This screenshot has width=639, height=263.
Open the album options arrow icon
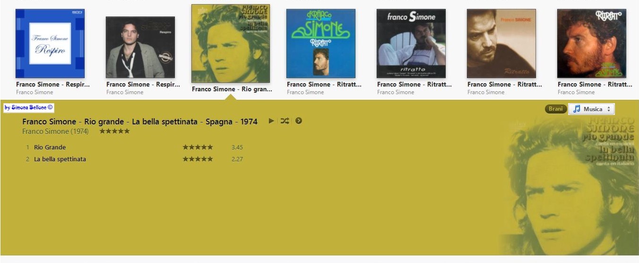pyautogui.click(x=299, y=121)
